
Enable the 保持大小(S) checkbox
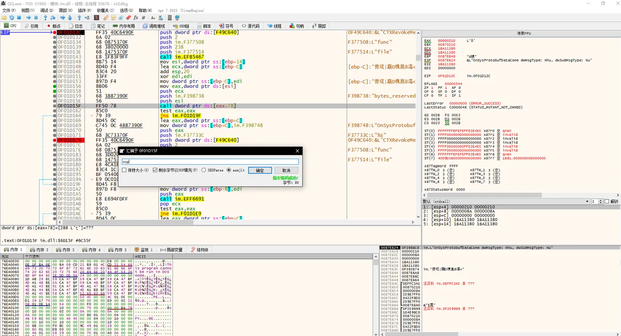(125, 170)
